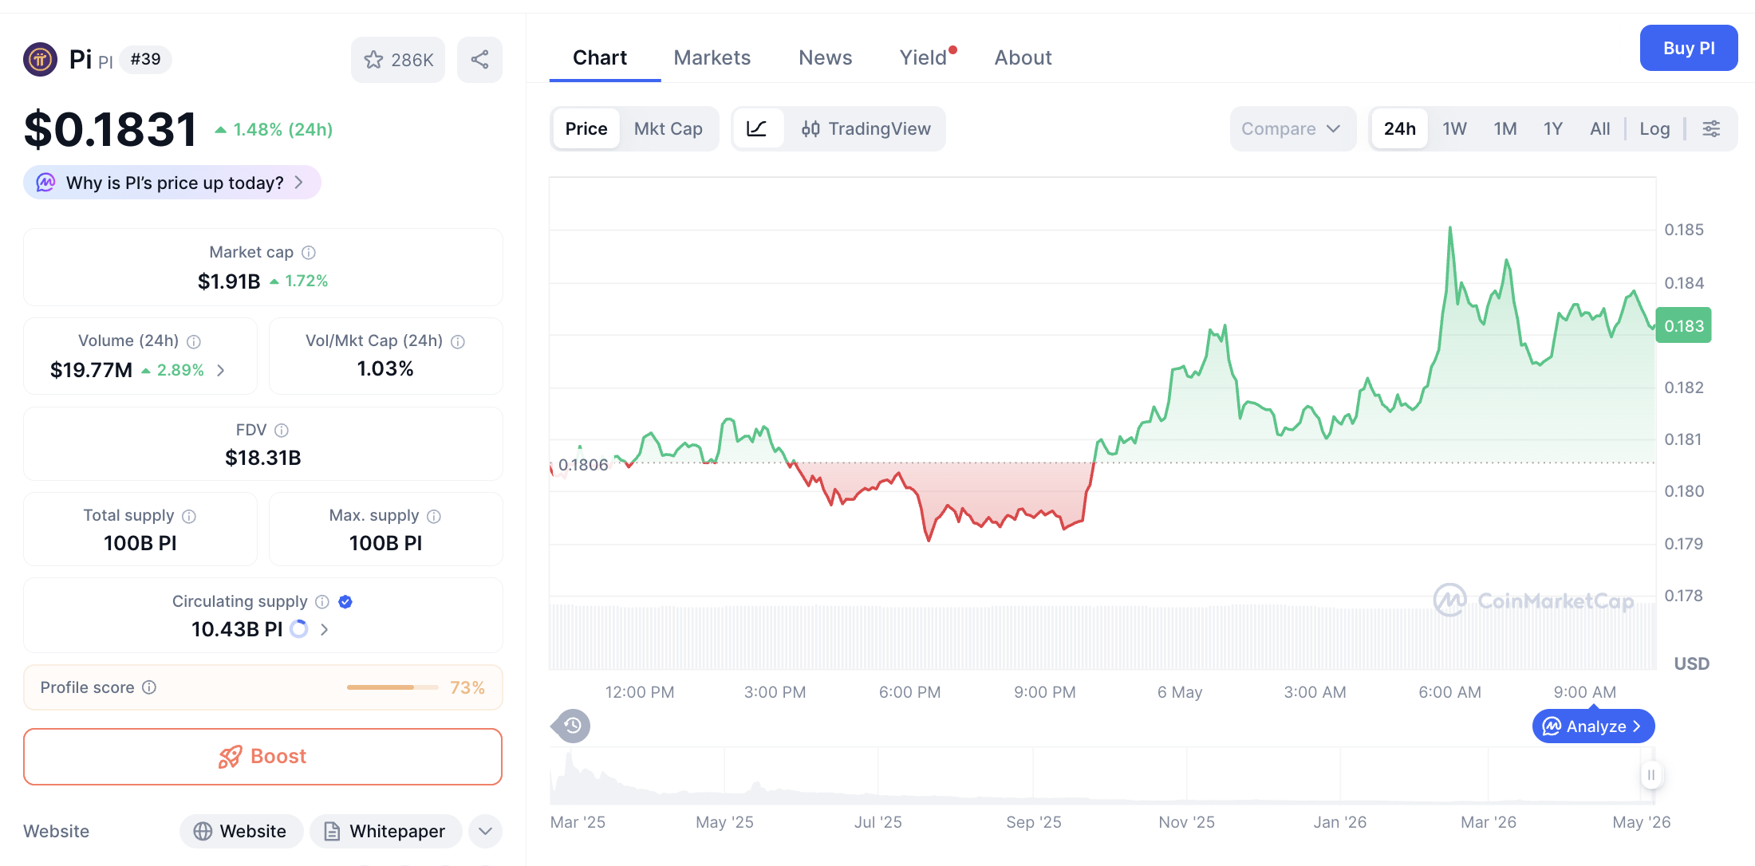Click the AI icon in price question
The width and height of the screenshot is (1755, 866).
[45, 183]
